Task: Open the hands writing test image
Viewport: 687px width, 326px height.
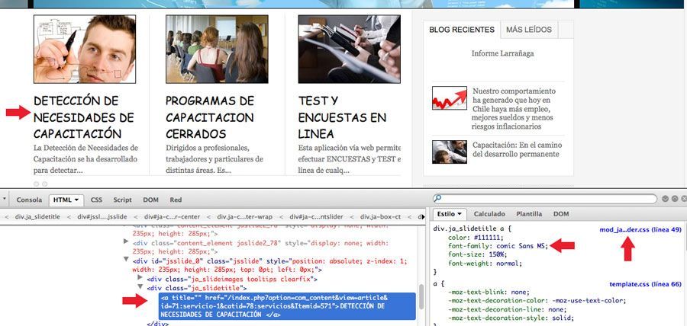Action: pos(349,49)
